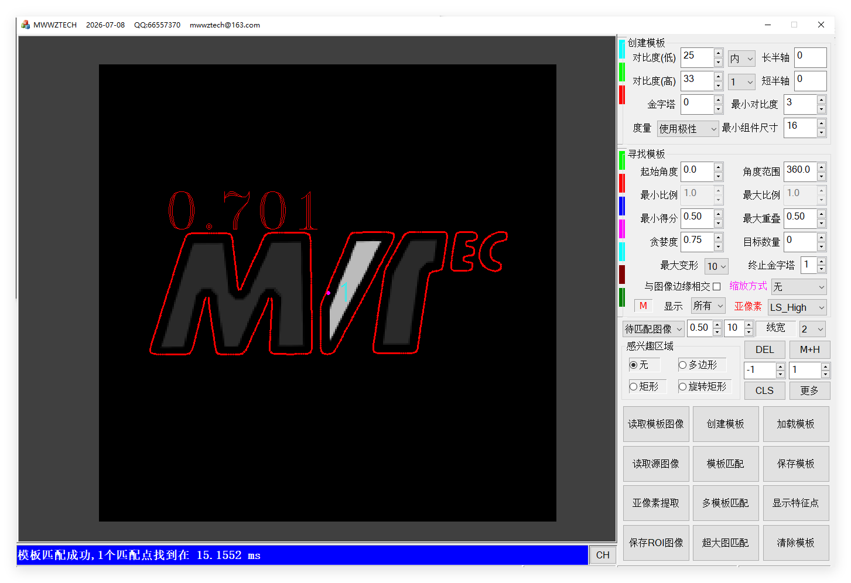Increase the 贪婪度 value with up arrow
Viewport: 851px width, 583px height.
click(718, 238)
